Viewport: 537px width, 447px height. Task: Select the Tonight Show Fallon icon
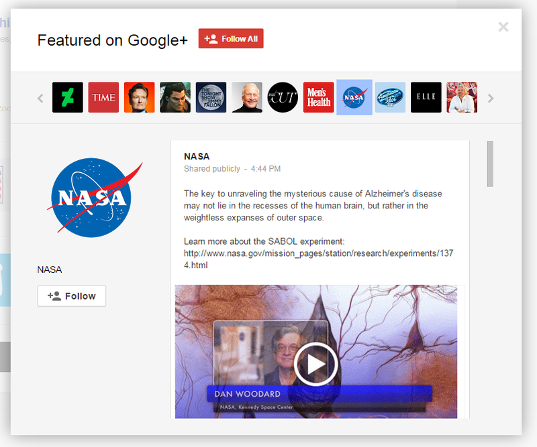pos(211,97)
